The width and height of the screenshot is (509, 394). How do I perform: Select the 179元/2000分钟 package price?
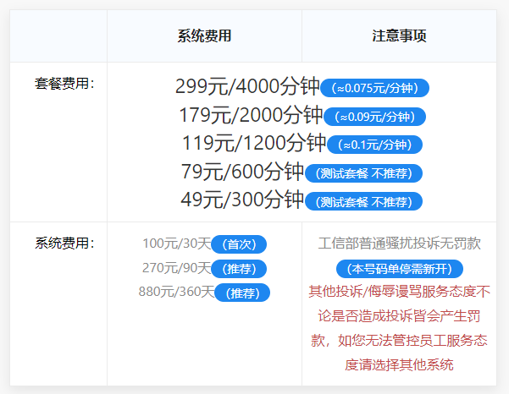point(251,115)
